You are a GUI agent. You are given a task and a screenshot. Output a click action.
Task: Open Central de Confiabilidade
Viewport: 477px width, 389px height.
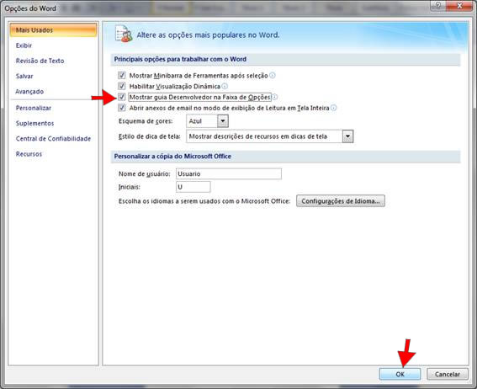click(x=53, y=139)
